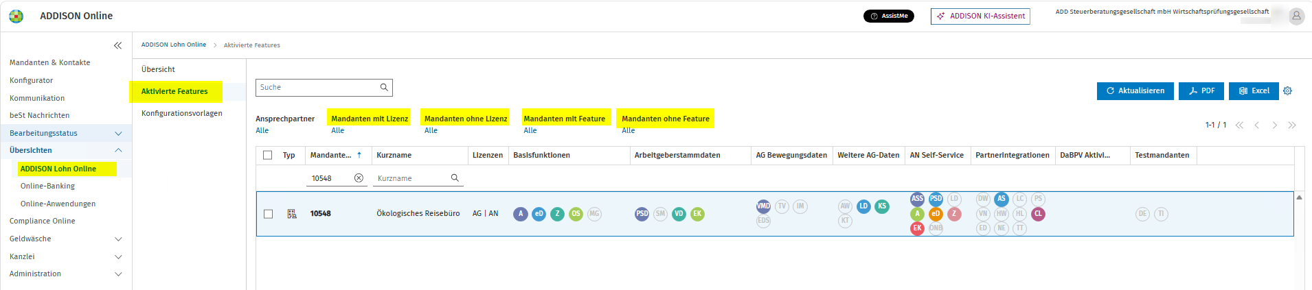This screenshot has height=290, width=1312.
Task: Expand the Bearbeitungsstatus sidebar section chevron
Action: pyautogui.click(x=118, y=133)
